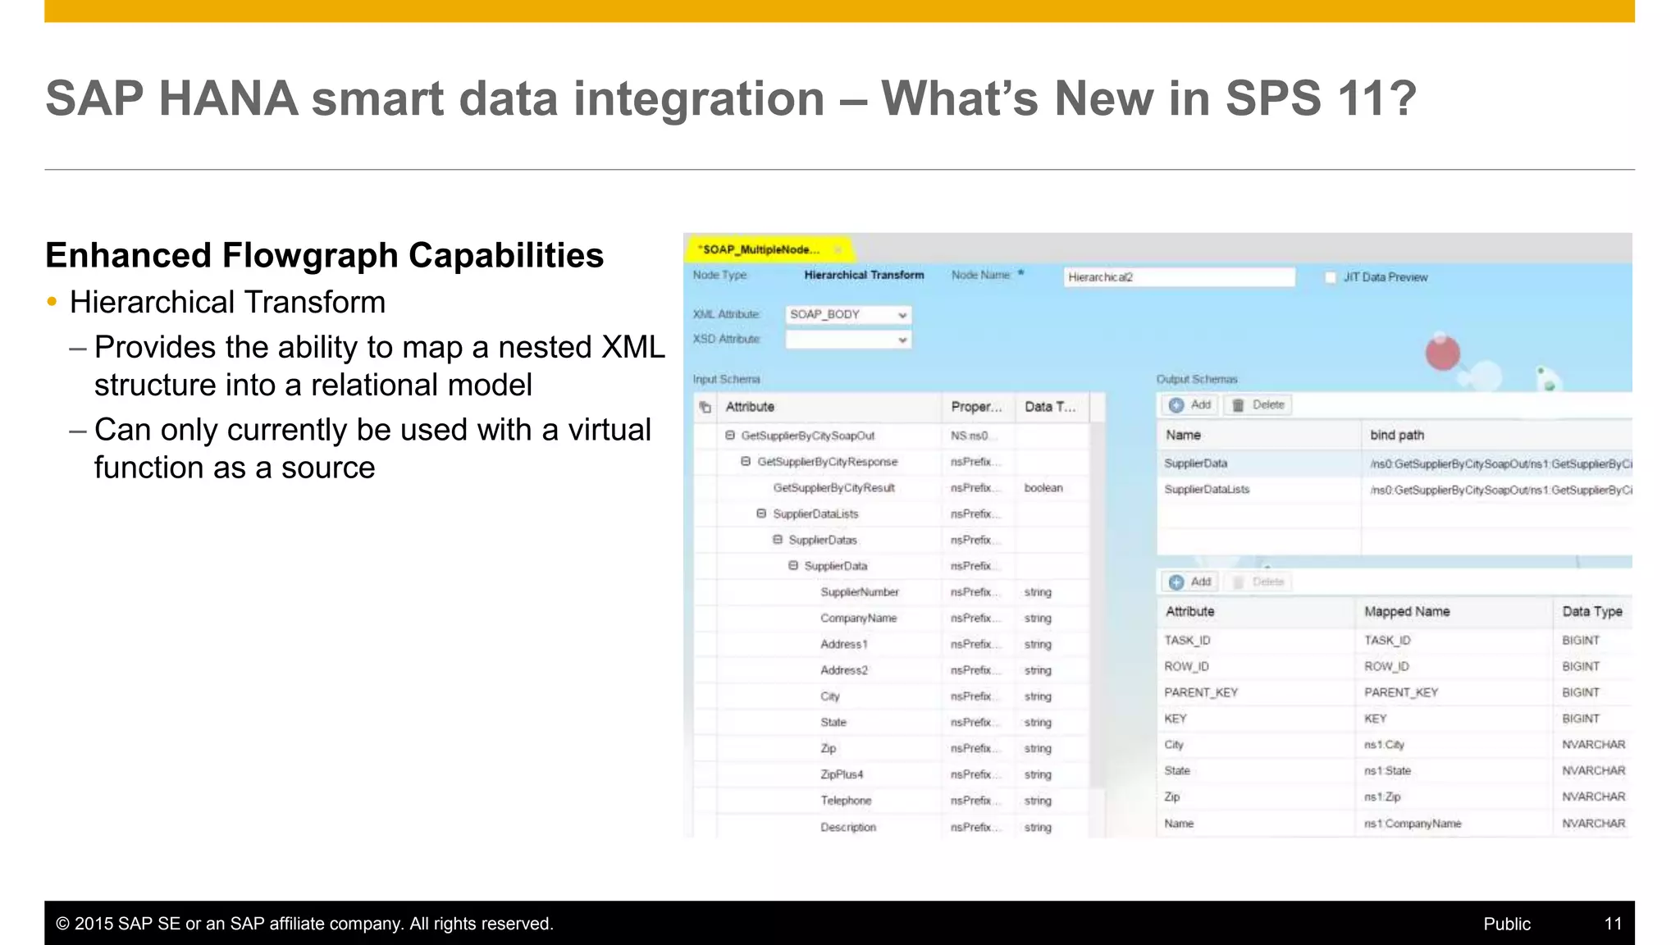Collapse the SupplierDatas node

click(x=778, y=540)
